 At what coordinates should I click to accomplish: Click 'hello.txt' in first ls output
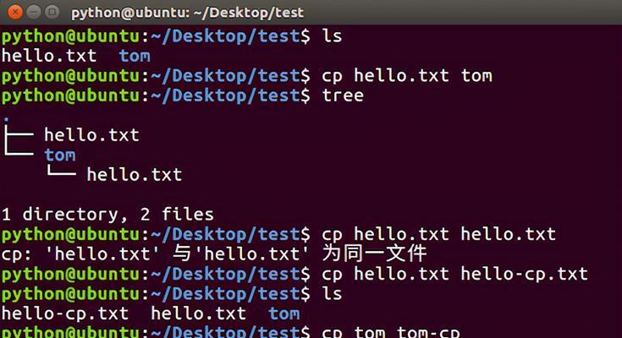pyautogui.click(x=49, y=56)
